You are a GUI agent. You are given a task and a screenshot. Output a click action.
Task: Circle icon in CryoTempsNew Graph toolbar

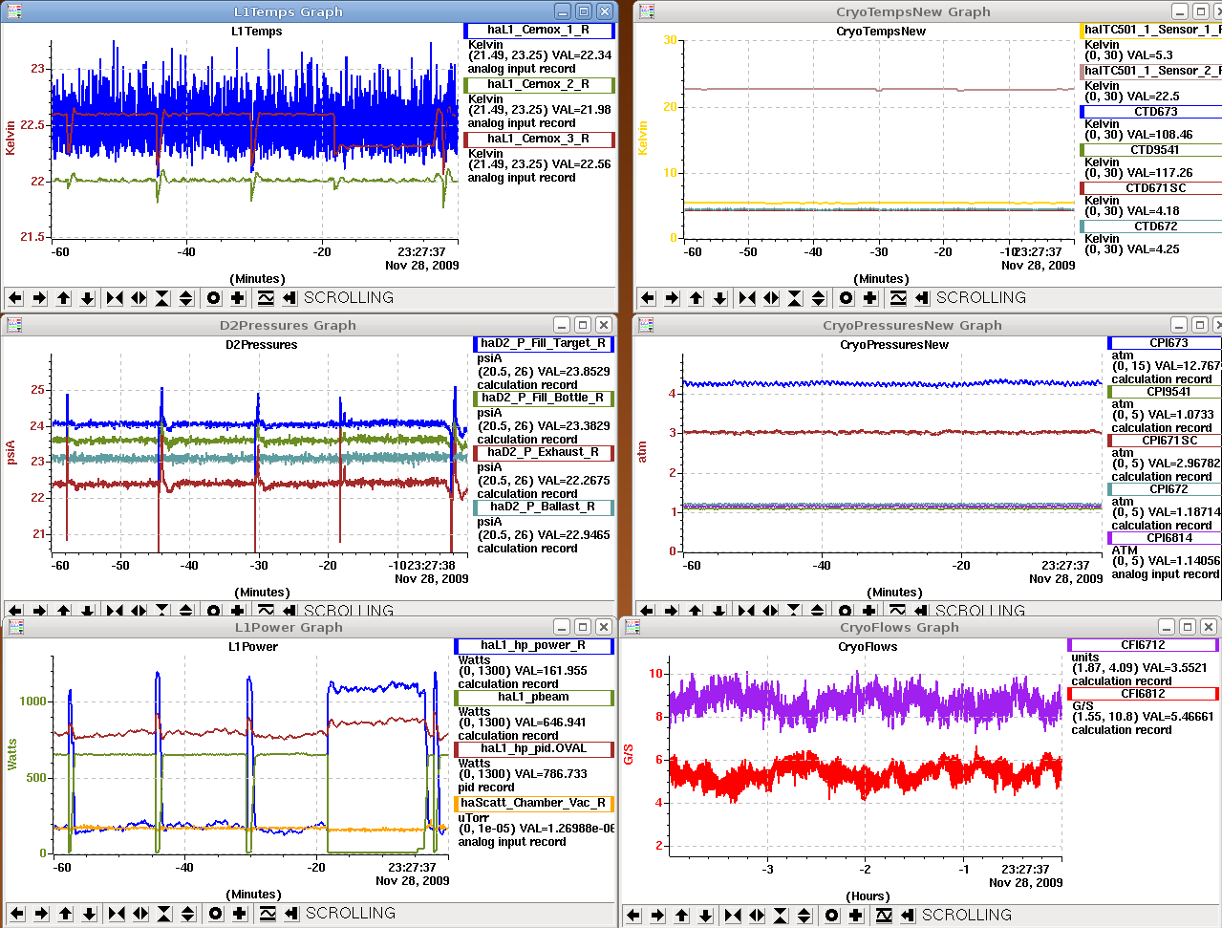click(847, 298)
